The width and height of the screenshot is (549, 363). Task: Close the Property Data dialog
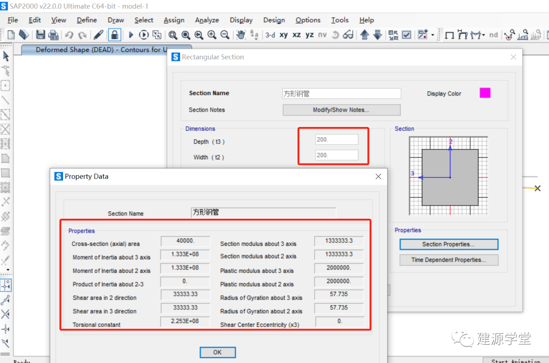pyautogui.click(x=378, y=177)
